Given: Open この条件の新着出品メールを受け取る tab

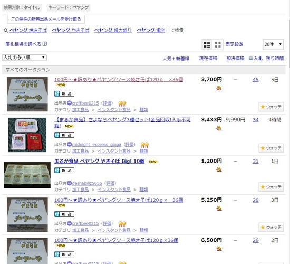Looking at the screenshot, I should click(46, 19).
